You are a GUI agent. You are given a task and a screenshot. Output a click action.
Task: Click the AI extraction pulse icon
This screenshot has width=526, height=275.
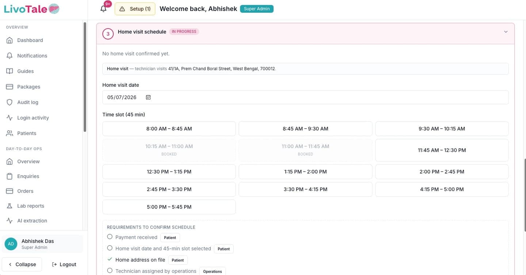[x=9, y=221]
